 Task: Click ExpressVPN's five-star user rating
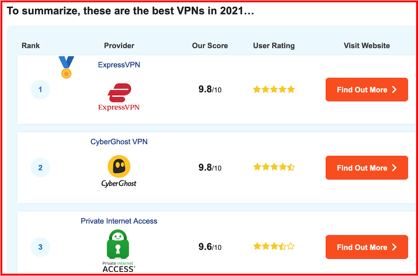coord(274,89)
